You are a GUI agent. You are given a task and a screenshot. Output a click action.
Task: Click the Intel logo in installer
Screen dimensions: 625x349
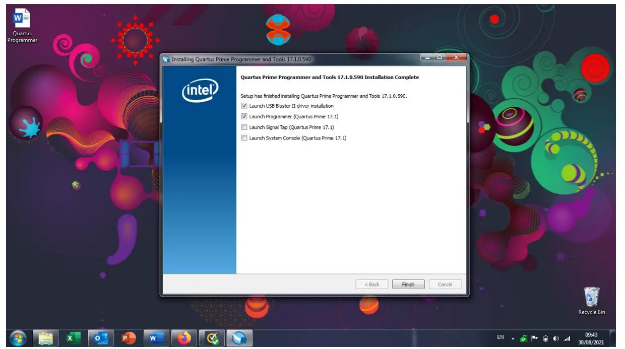click(200, 91)
